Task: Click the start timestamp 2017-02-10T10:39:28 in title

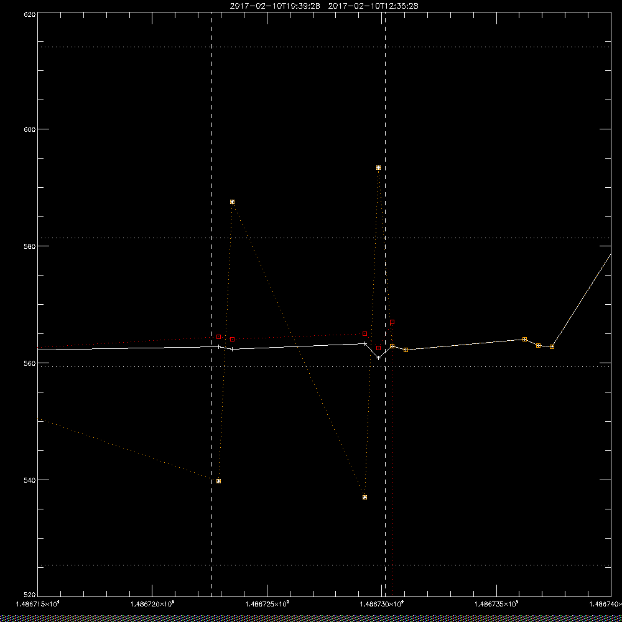Action: point(275,6)
